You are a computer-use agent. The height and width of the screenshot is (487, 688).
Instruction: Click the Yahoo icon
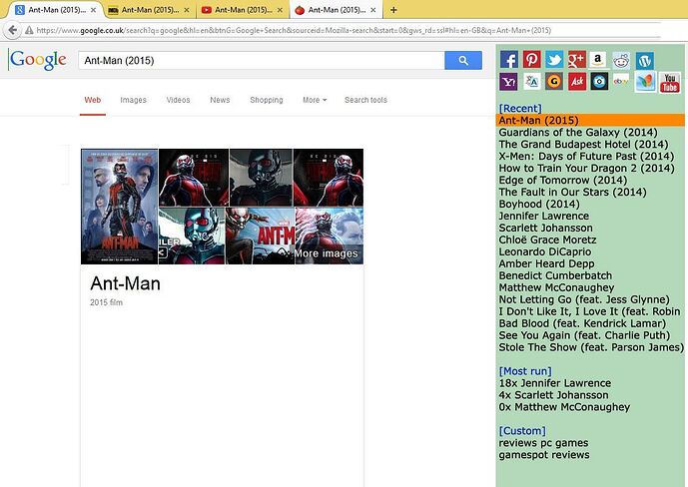(508, 82)
